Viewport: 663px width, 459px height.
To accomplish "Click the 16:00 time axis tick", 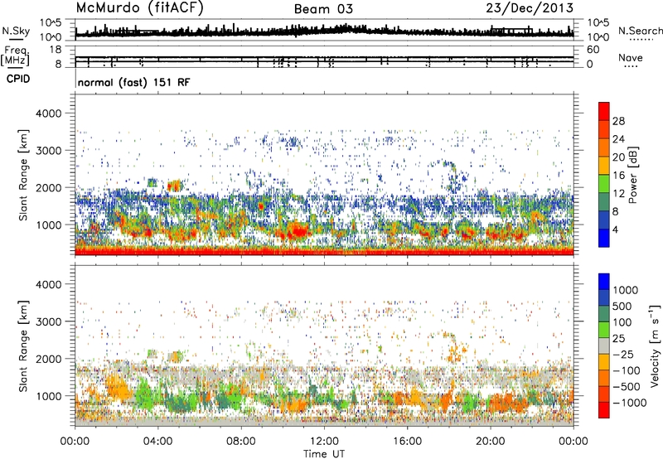I will coord(407,442).
